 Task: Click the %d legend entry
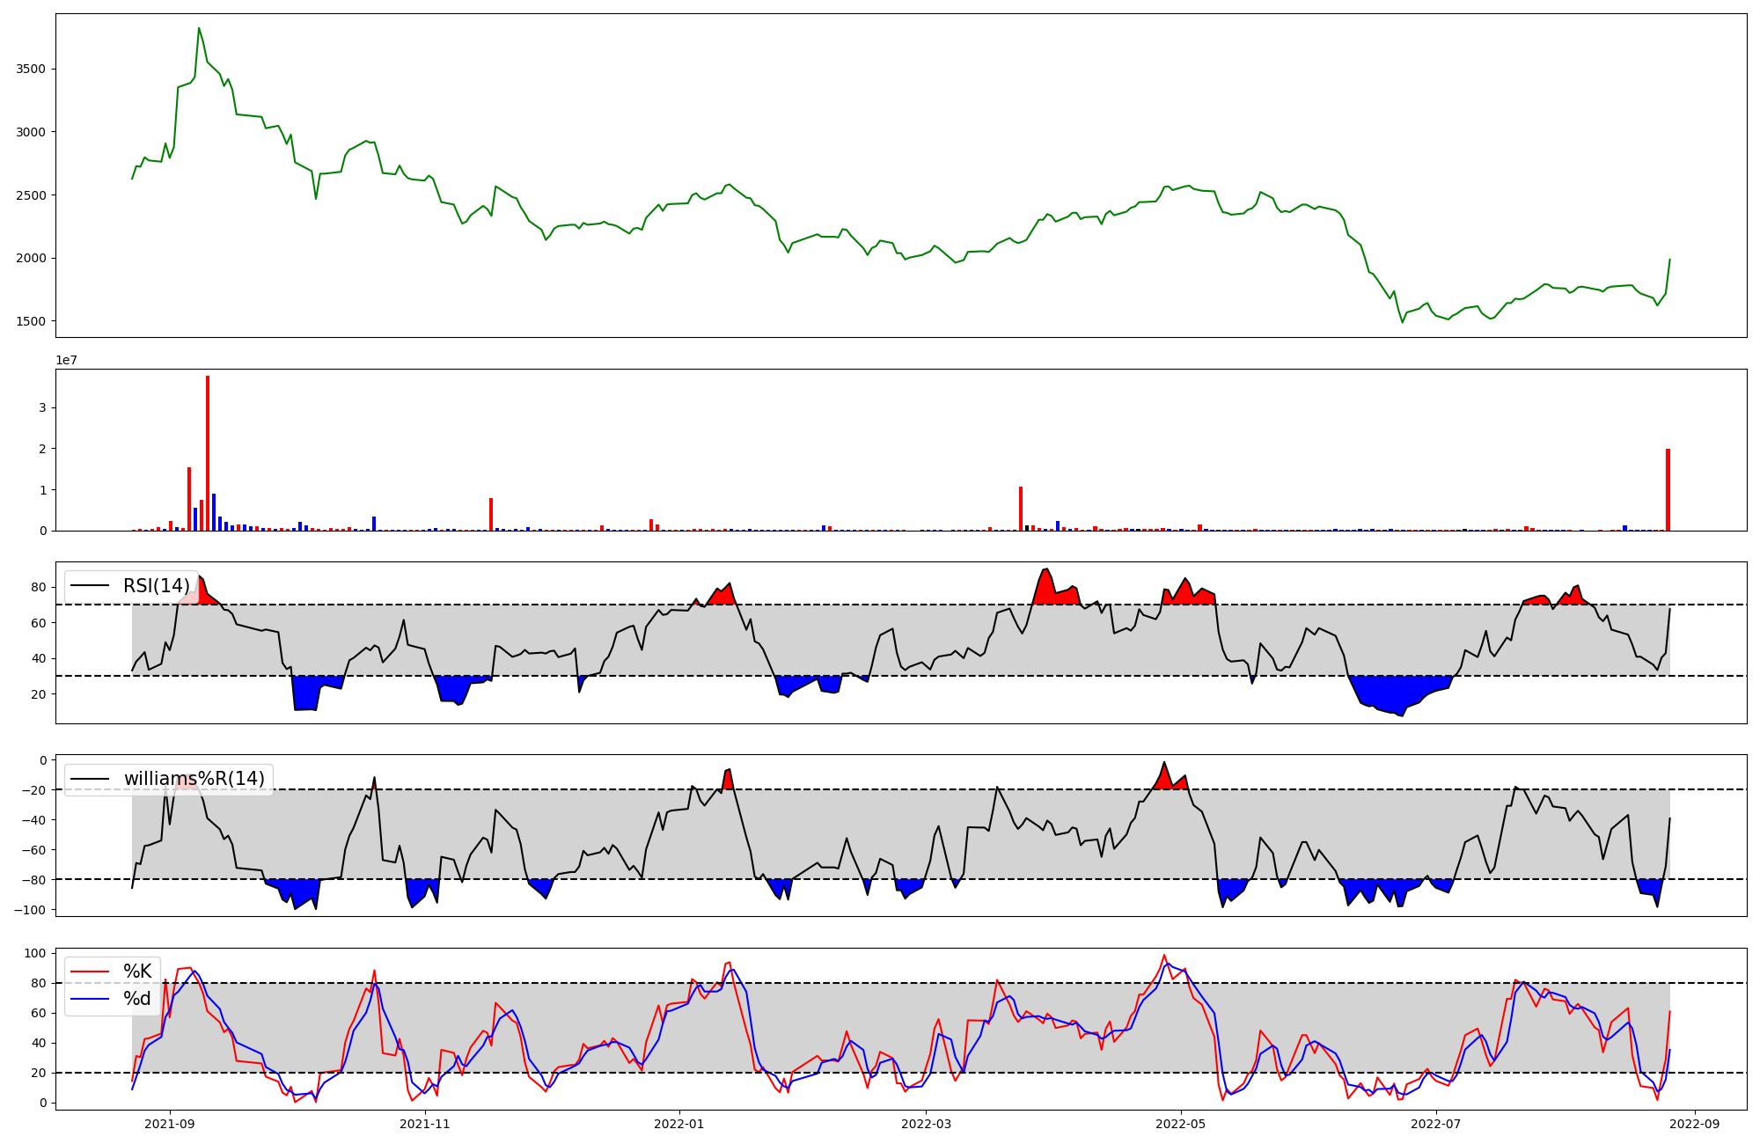coord(137,999)
